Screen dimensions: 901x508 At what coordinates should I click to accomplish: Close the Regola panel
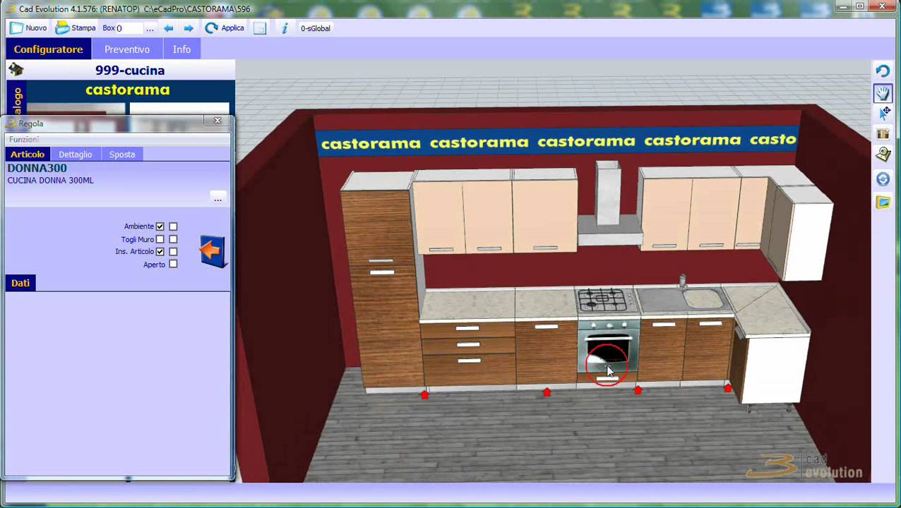(217, 121)
